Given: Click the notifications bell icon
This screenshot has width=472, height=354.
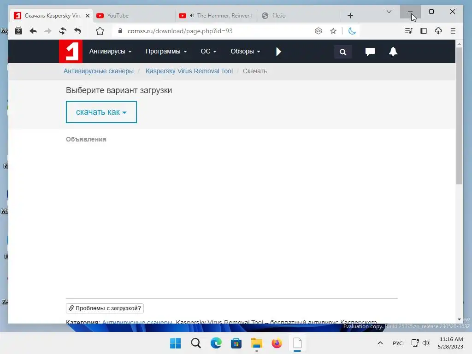Looking at the screenshot, I should coord(393,52).
